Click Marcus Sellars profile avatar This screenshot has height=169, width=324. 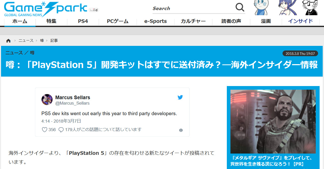click(47, 100)
